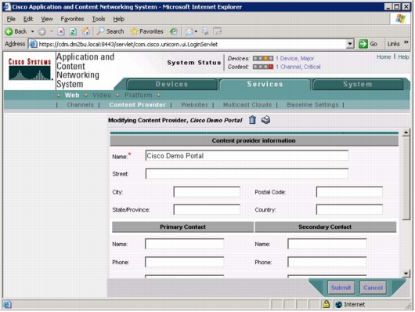Expand the Links toolbar chevron
This screenshot has height=312, width=415.
406,42
